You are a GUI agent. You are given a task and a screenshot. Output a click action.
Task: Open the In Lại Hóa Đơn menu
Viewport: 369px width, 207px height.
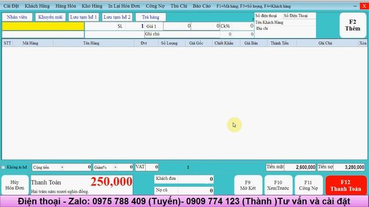point(124,6)
